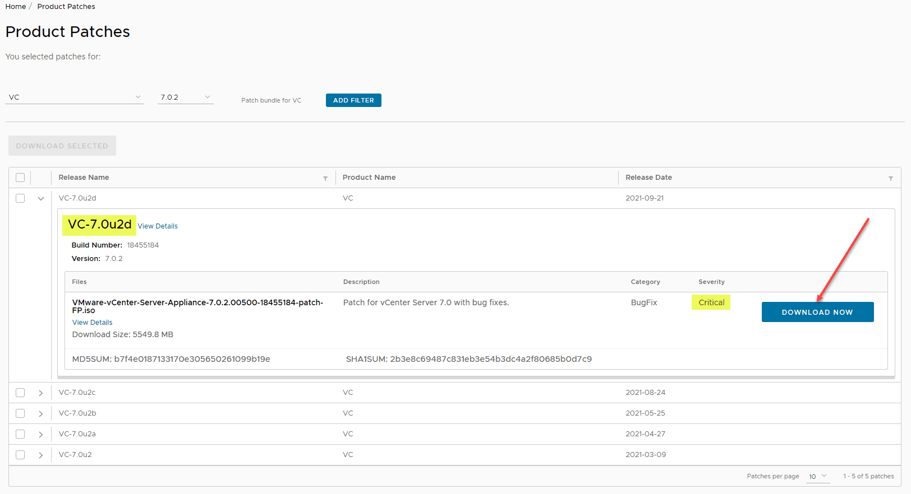Click the 2021-08-24 release date
Image resolution: width=911 pixels, height=494 pixels.
[x=645, y=393]
